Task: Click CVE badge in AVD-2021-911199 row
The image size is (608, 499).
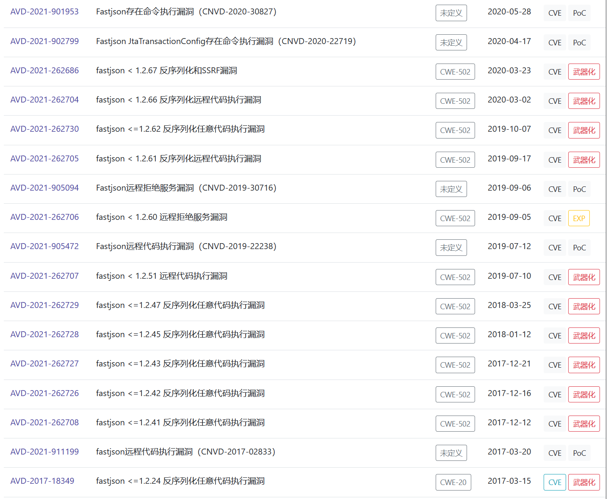Action: click(555, 453)
